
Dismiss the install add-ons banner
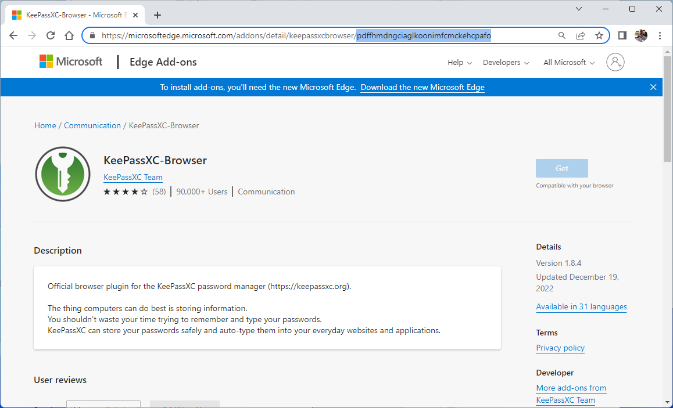(653, 86)
